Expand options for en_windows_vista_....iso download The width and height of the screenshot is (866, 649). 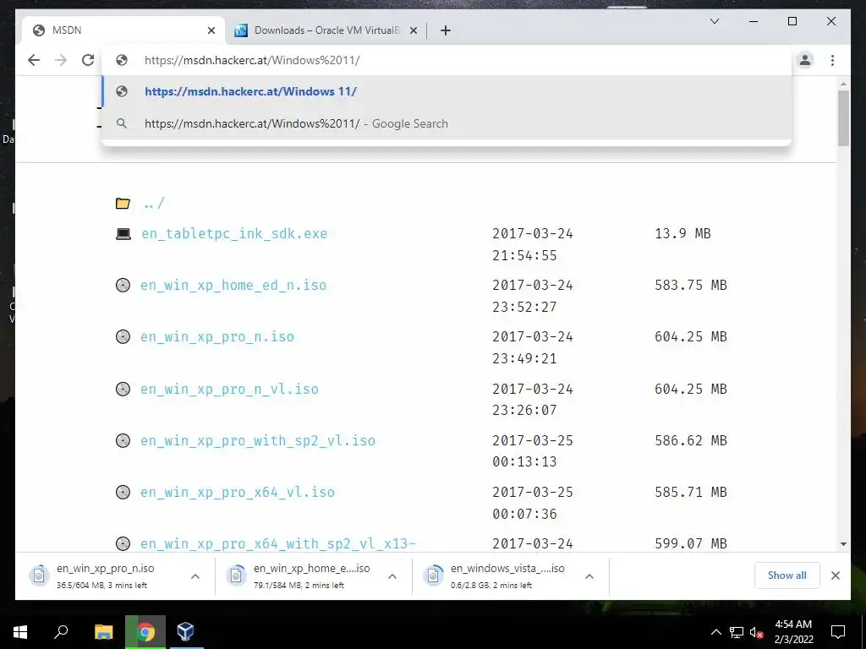click(x=589, y=576)
